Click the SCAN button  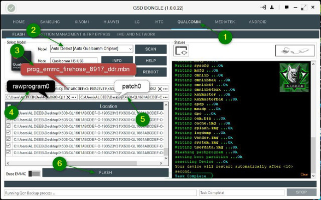[x=150, y=49]
